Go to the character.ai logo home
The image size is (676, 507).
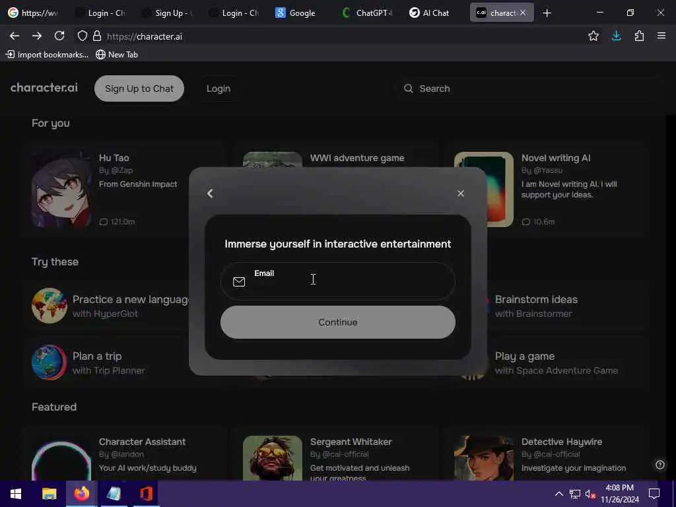(44, 88)
